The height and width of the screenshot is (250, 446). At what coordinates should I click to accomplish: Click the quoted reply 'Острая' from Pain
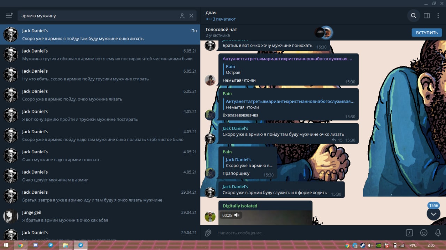click(289, 69)
